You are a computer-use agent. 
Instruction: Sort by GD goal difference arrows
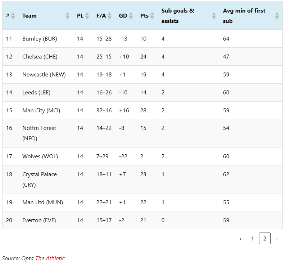click(x=131, y=16)
